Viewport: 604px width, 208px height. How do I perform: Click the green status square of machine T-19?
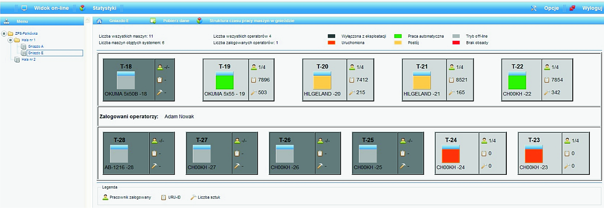(x=224, y=81)
